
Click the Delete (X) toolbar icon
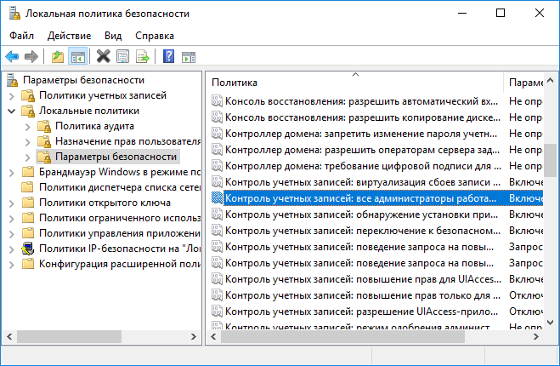pyautogui.click(x=104, y=57)
